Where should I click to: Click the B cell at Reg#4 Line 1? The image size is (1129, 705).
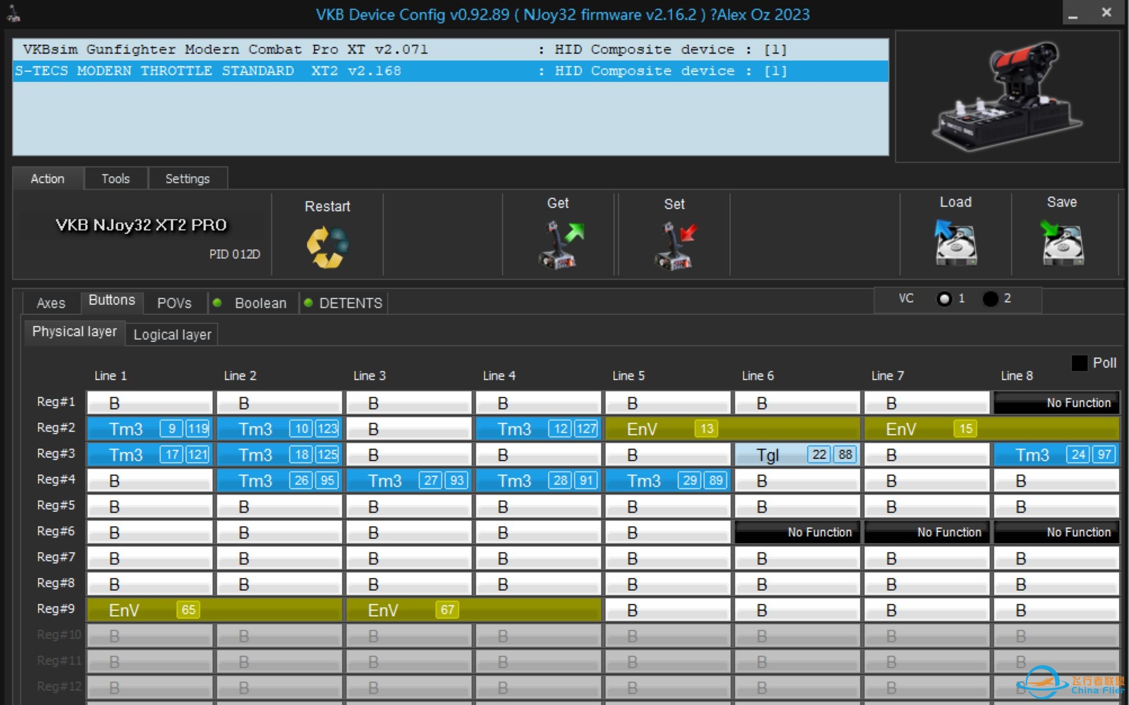(x=150, y=481)
